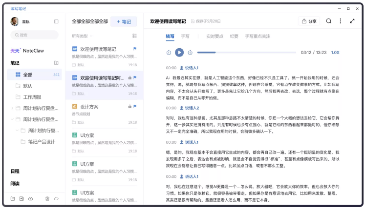Toggle the note list view layout icon

[x=134, y=36]
